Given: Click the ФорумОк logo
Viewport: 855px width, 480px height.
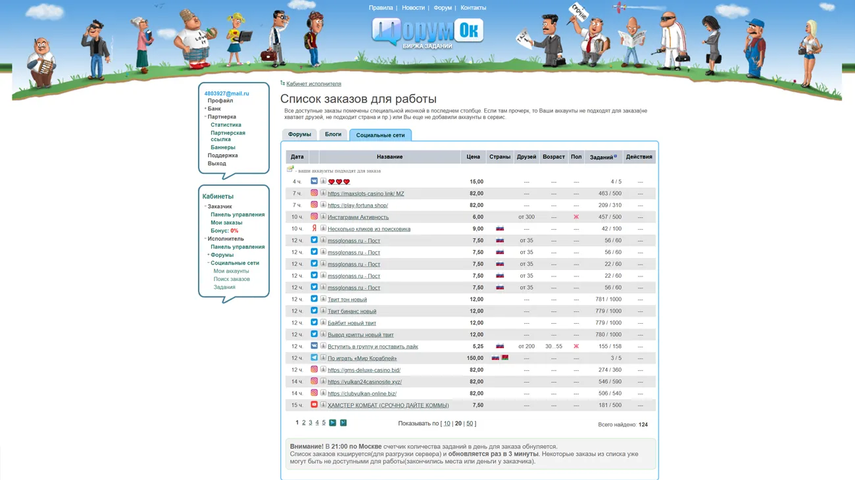Looking at the screenshot, I should 427,33.
